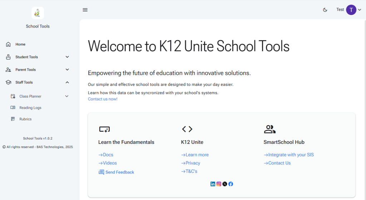Go to Home in the sidebar
This screenshot has width=366, height=200.
20,44
